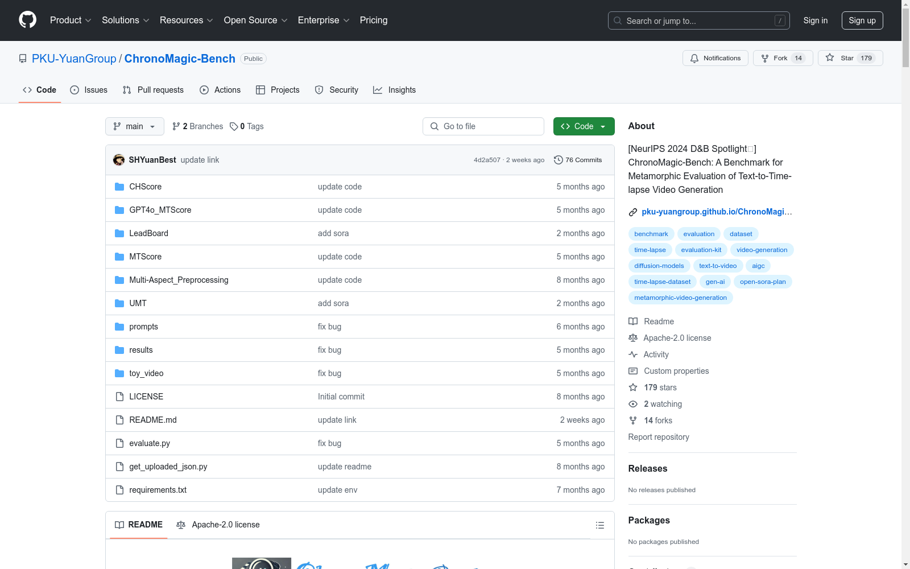Click the CHScore folder icon
910x569 pixels.
pyautogui.click(x=119, y=187)
